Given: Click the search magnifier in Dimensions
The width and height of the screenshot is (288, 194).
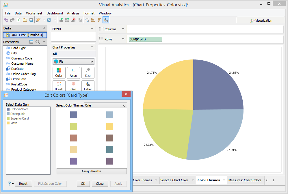Looking at the screenshot, I should point(38,42).
